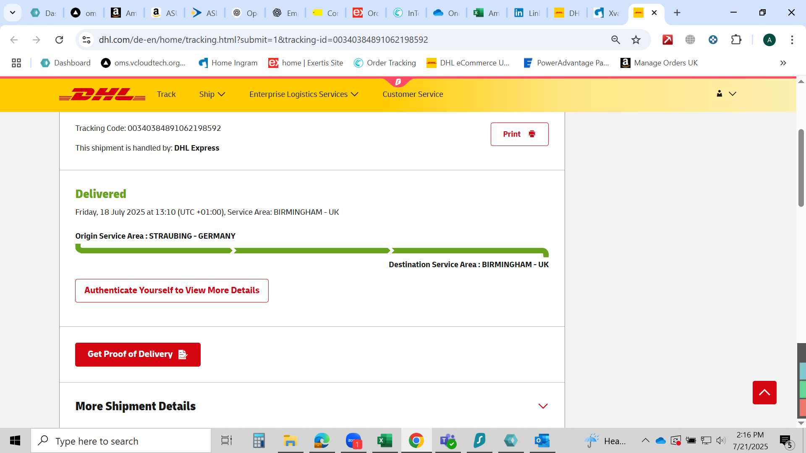Click the green shipment progress bar

(x=312, y=250)
